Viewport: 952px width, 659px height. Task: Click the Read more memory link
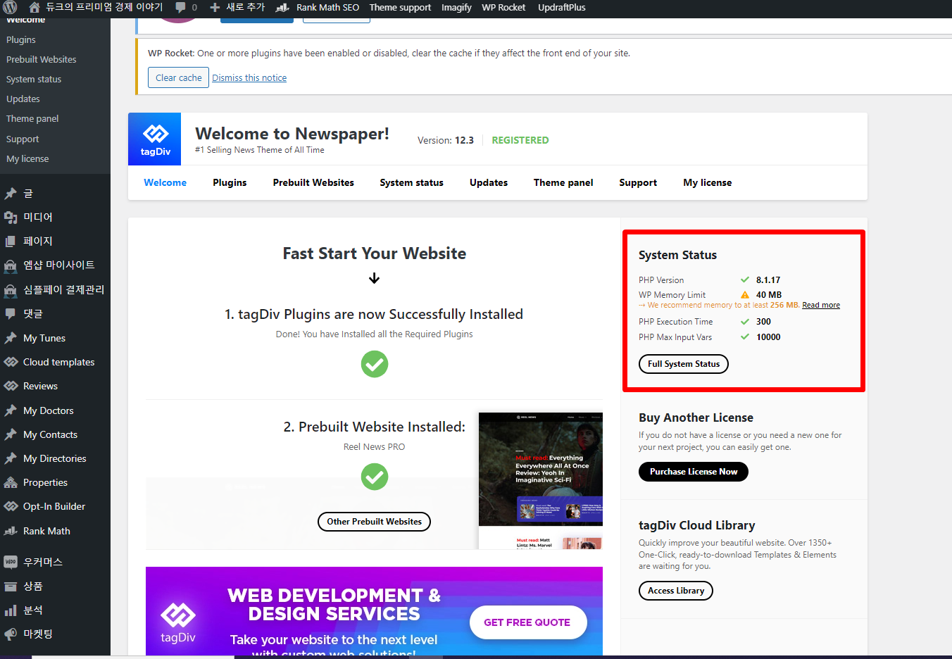coord(821,305)
